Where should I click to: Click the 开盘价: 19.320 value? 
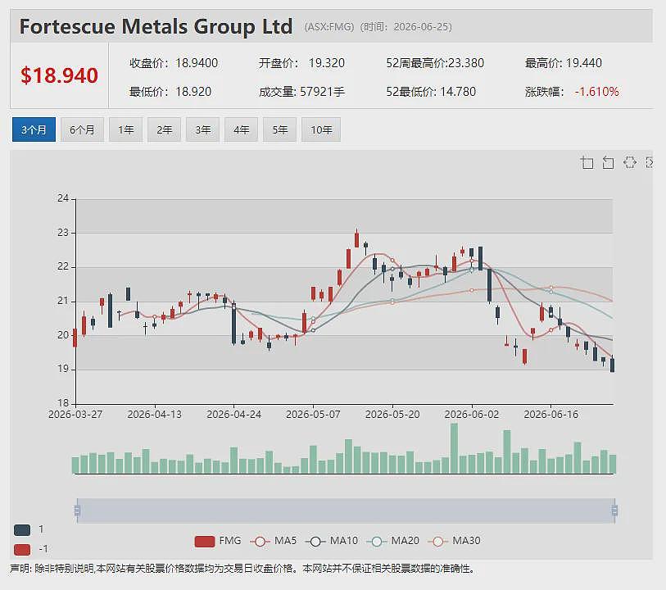pos(301,63)
